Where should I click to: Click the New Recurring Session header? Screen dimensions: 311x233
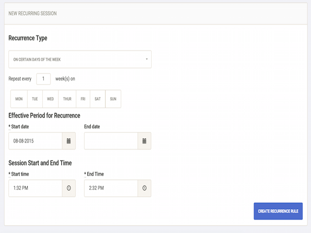33,14
